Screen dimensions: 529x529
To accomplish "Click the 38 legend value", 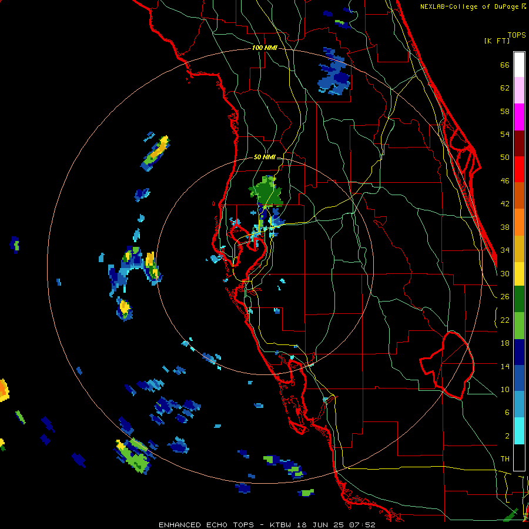I will 505,227.
